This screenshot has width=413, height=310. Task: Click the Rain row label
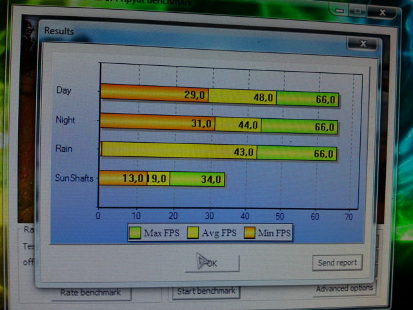[64, 149]
